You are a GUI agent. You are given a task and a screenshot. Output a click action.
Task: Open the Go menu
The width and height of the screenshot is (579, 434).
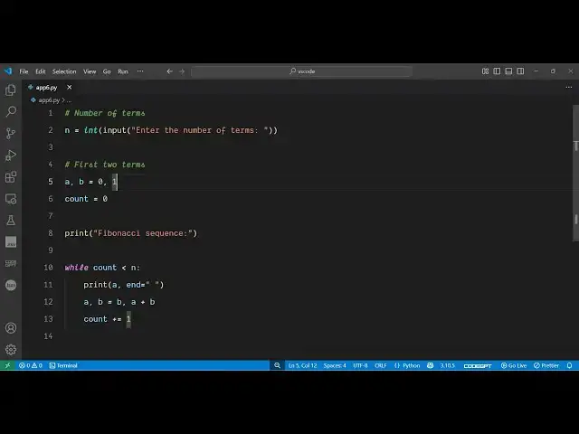tap(107, 71)
